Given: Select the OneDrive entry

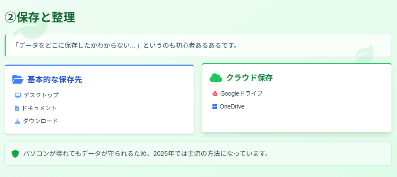Looking at the screenshot, I should tap(232, 106).
